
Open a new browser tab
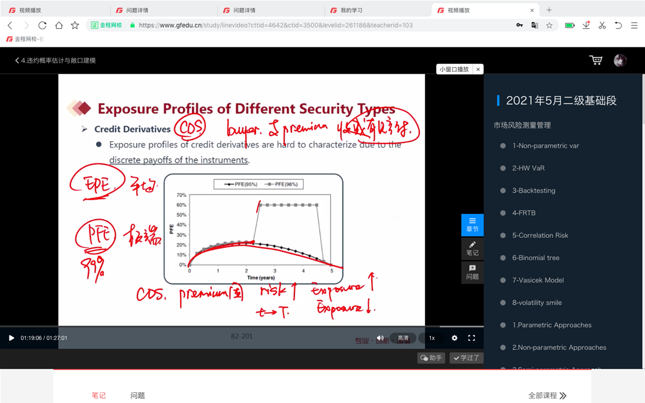pyautogui.click(x=549, y=11)
